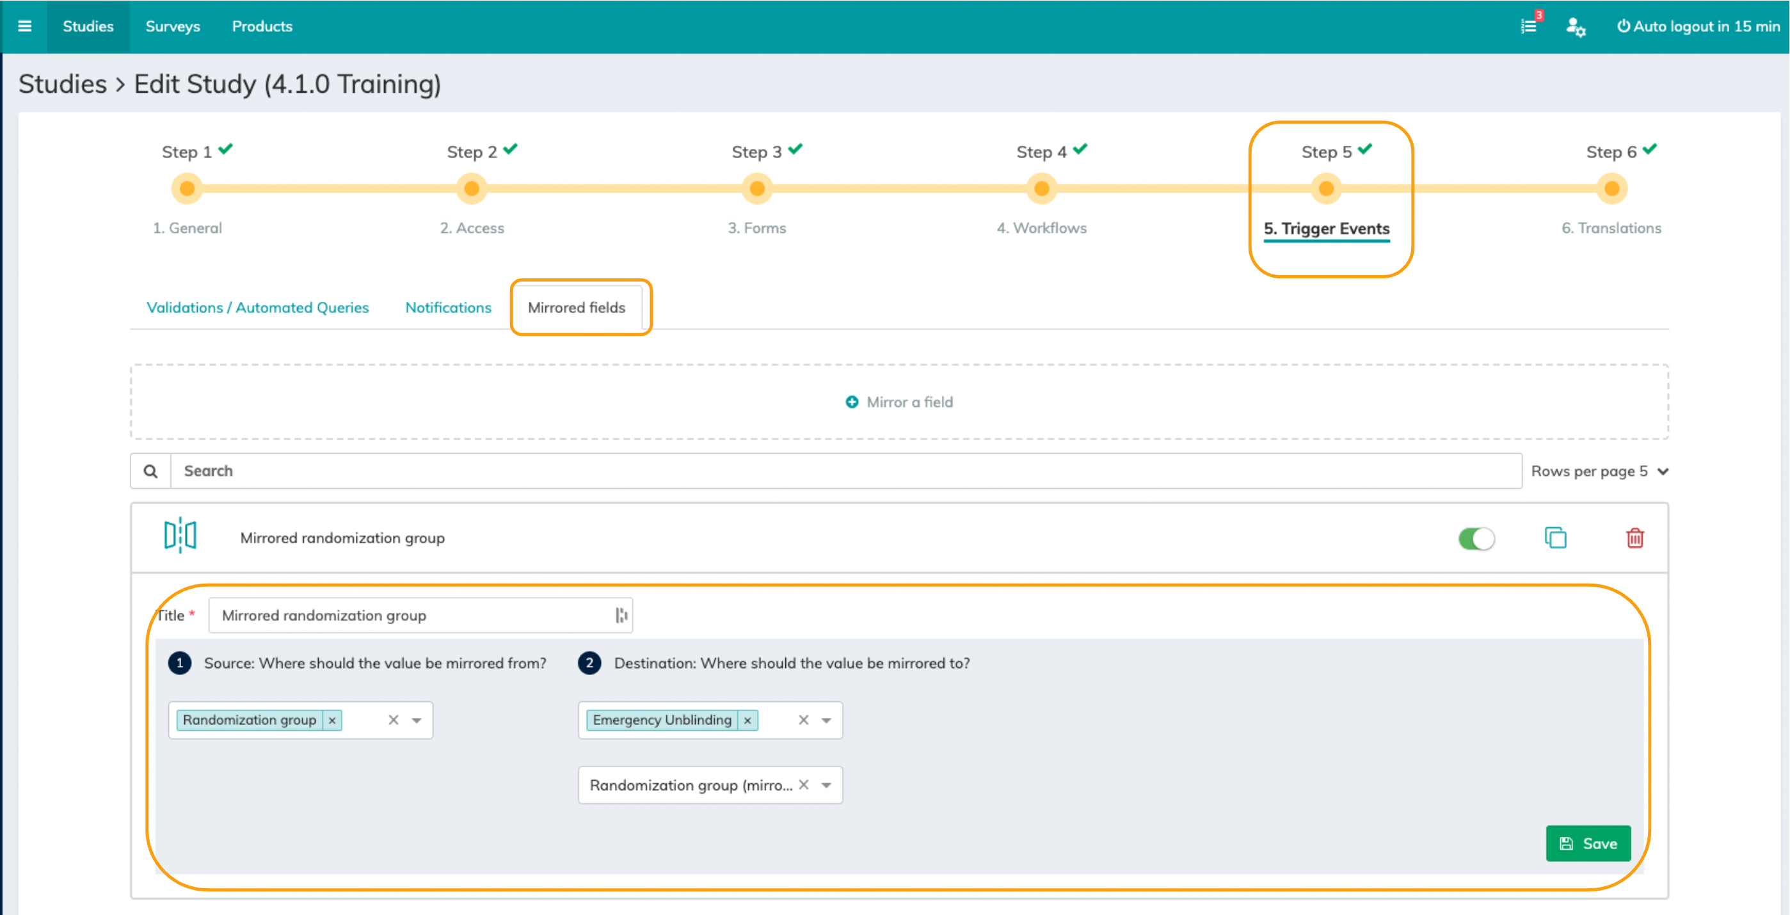Click the green Save button
1790x915 pixels.
click(x=1588, y=843)
